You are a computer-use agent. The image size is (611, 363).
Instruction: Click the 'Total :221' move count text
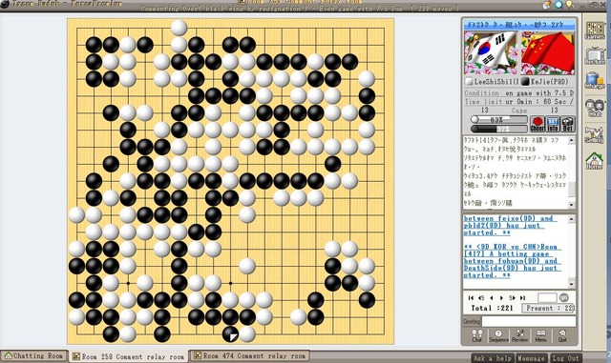click(492, 308)
